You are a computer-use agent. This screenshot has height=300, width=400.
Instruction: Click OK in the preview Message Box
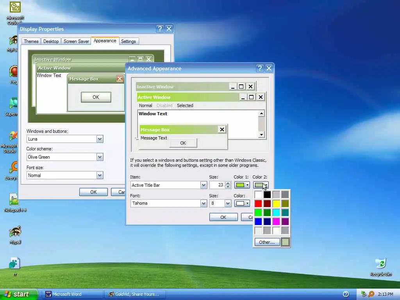183,143
